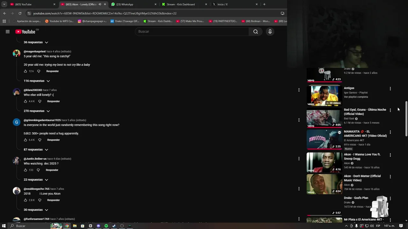This screenshot has height=229, width=408.
Task: Dislike @osubloogacho-765's comment
Action: 40,200
